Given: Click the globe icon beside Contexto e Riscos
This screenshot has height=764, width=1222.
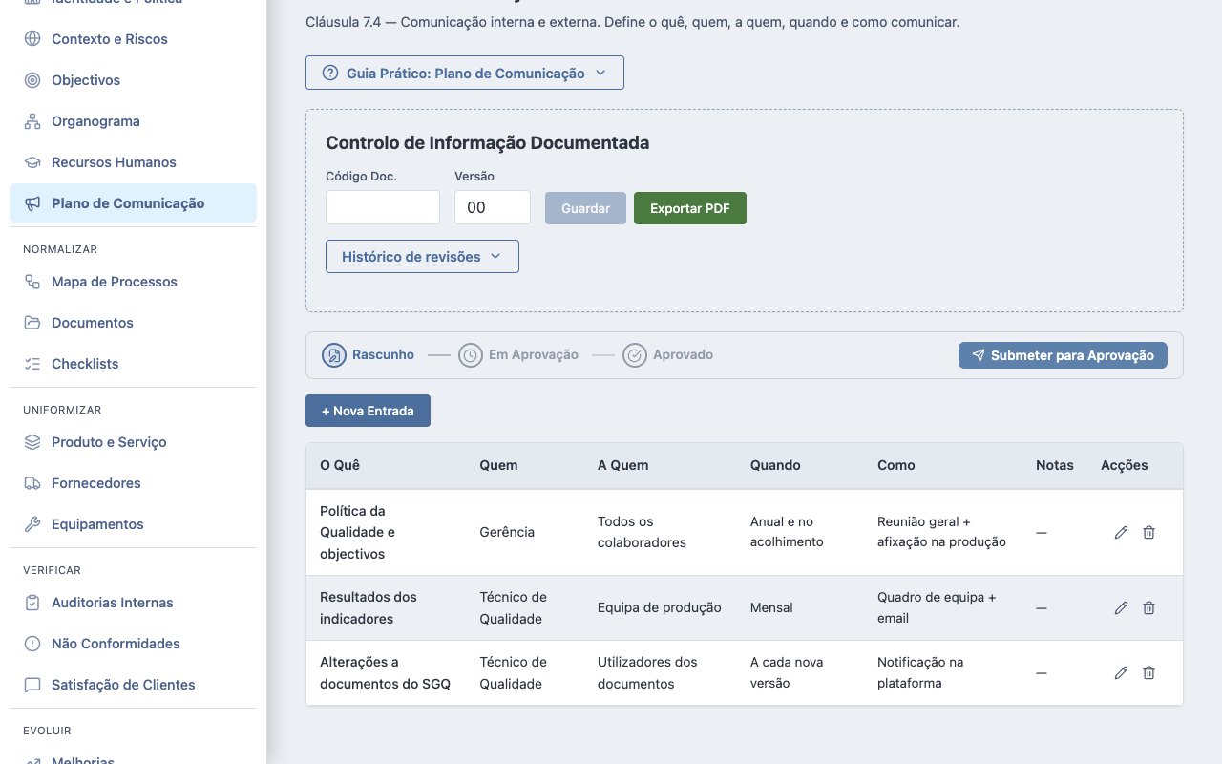Looking at the screenshot, I should click(x=32, y=39).
